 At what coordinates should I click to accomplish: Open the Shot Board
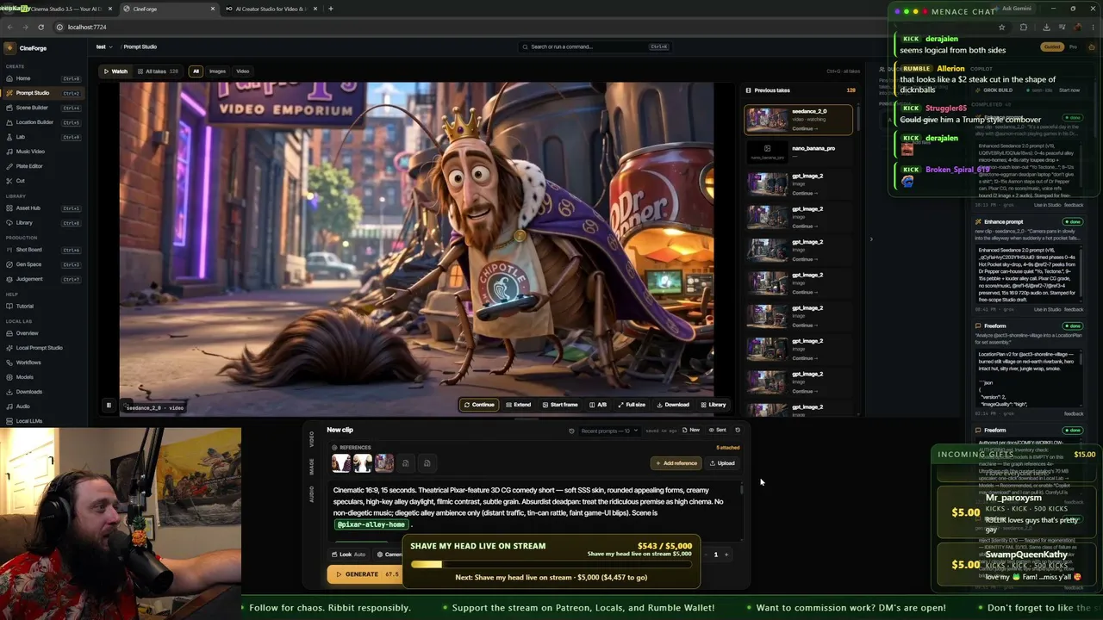click(x=43, y=250)
